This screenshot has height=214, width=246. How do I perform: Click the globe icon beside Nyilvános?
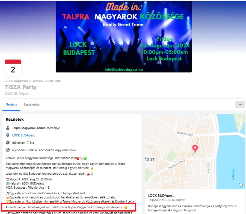[x=8, y=150]
